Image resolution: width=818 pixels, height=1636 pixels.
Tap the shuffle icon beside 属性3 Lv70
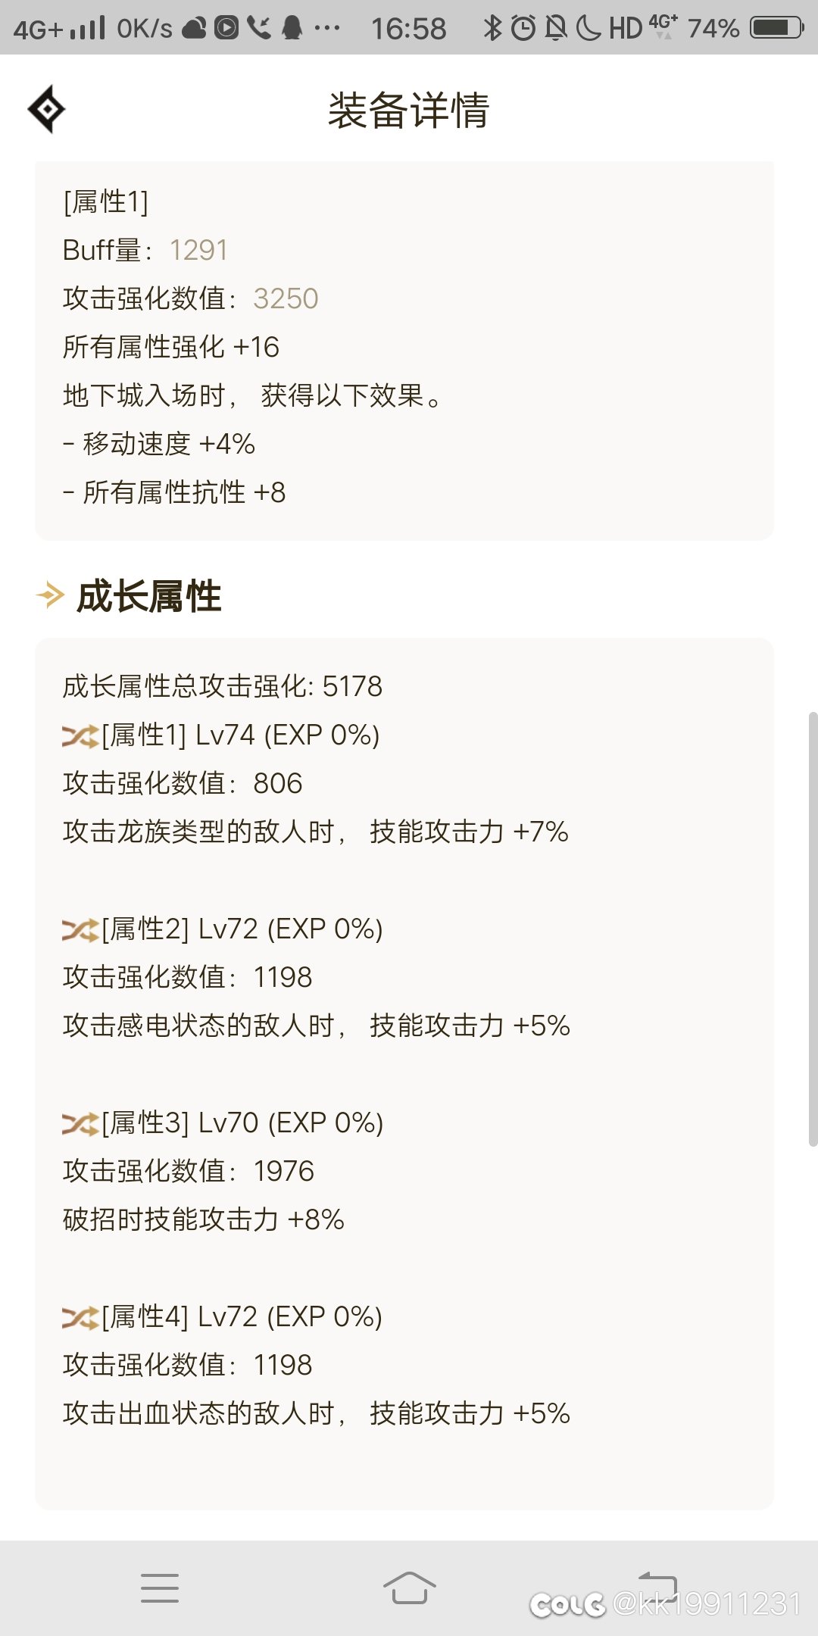pyautogui.click(x=80, y=1123)
